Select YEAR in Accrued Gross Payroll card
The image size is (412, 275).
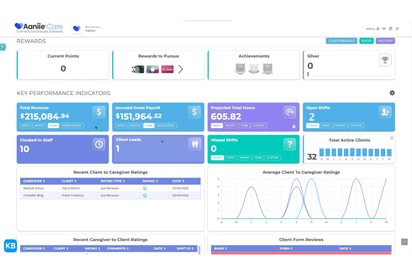click(149, 126)
